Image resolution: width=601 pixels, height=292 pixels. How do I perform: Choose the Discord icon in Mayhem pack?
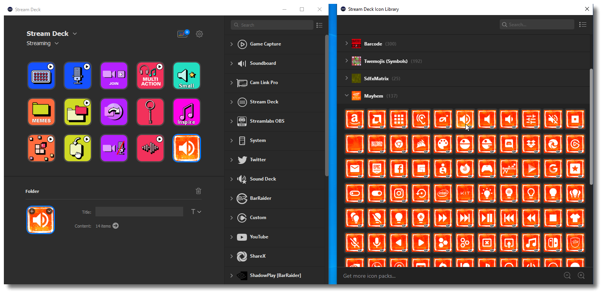(x=509, y=144)
